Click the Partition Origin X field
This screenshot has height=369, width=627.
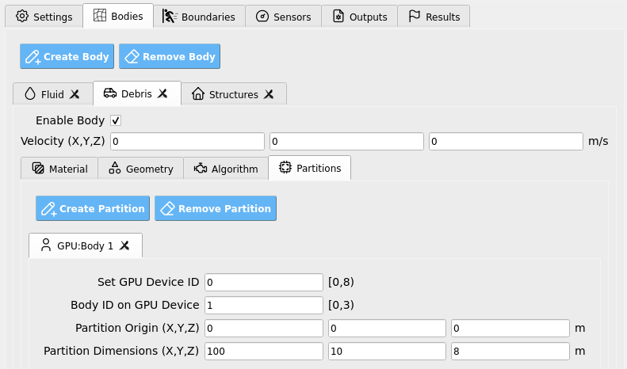click(264, 329)
